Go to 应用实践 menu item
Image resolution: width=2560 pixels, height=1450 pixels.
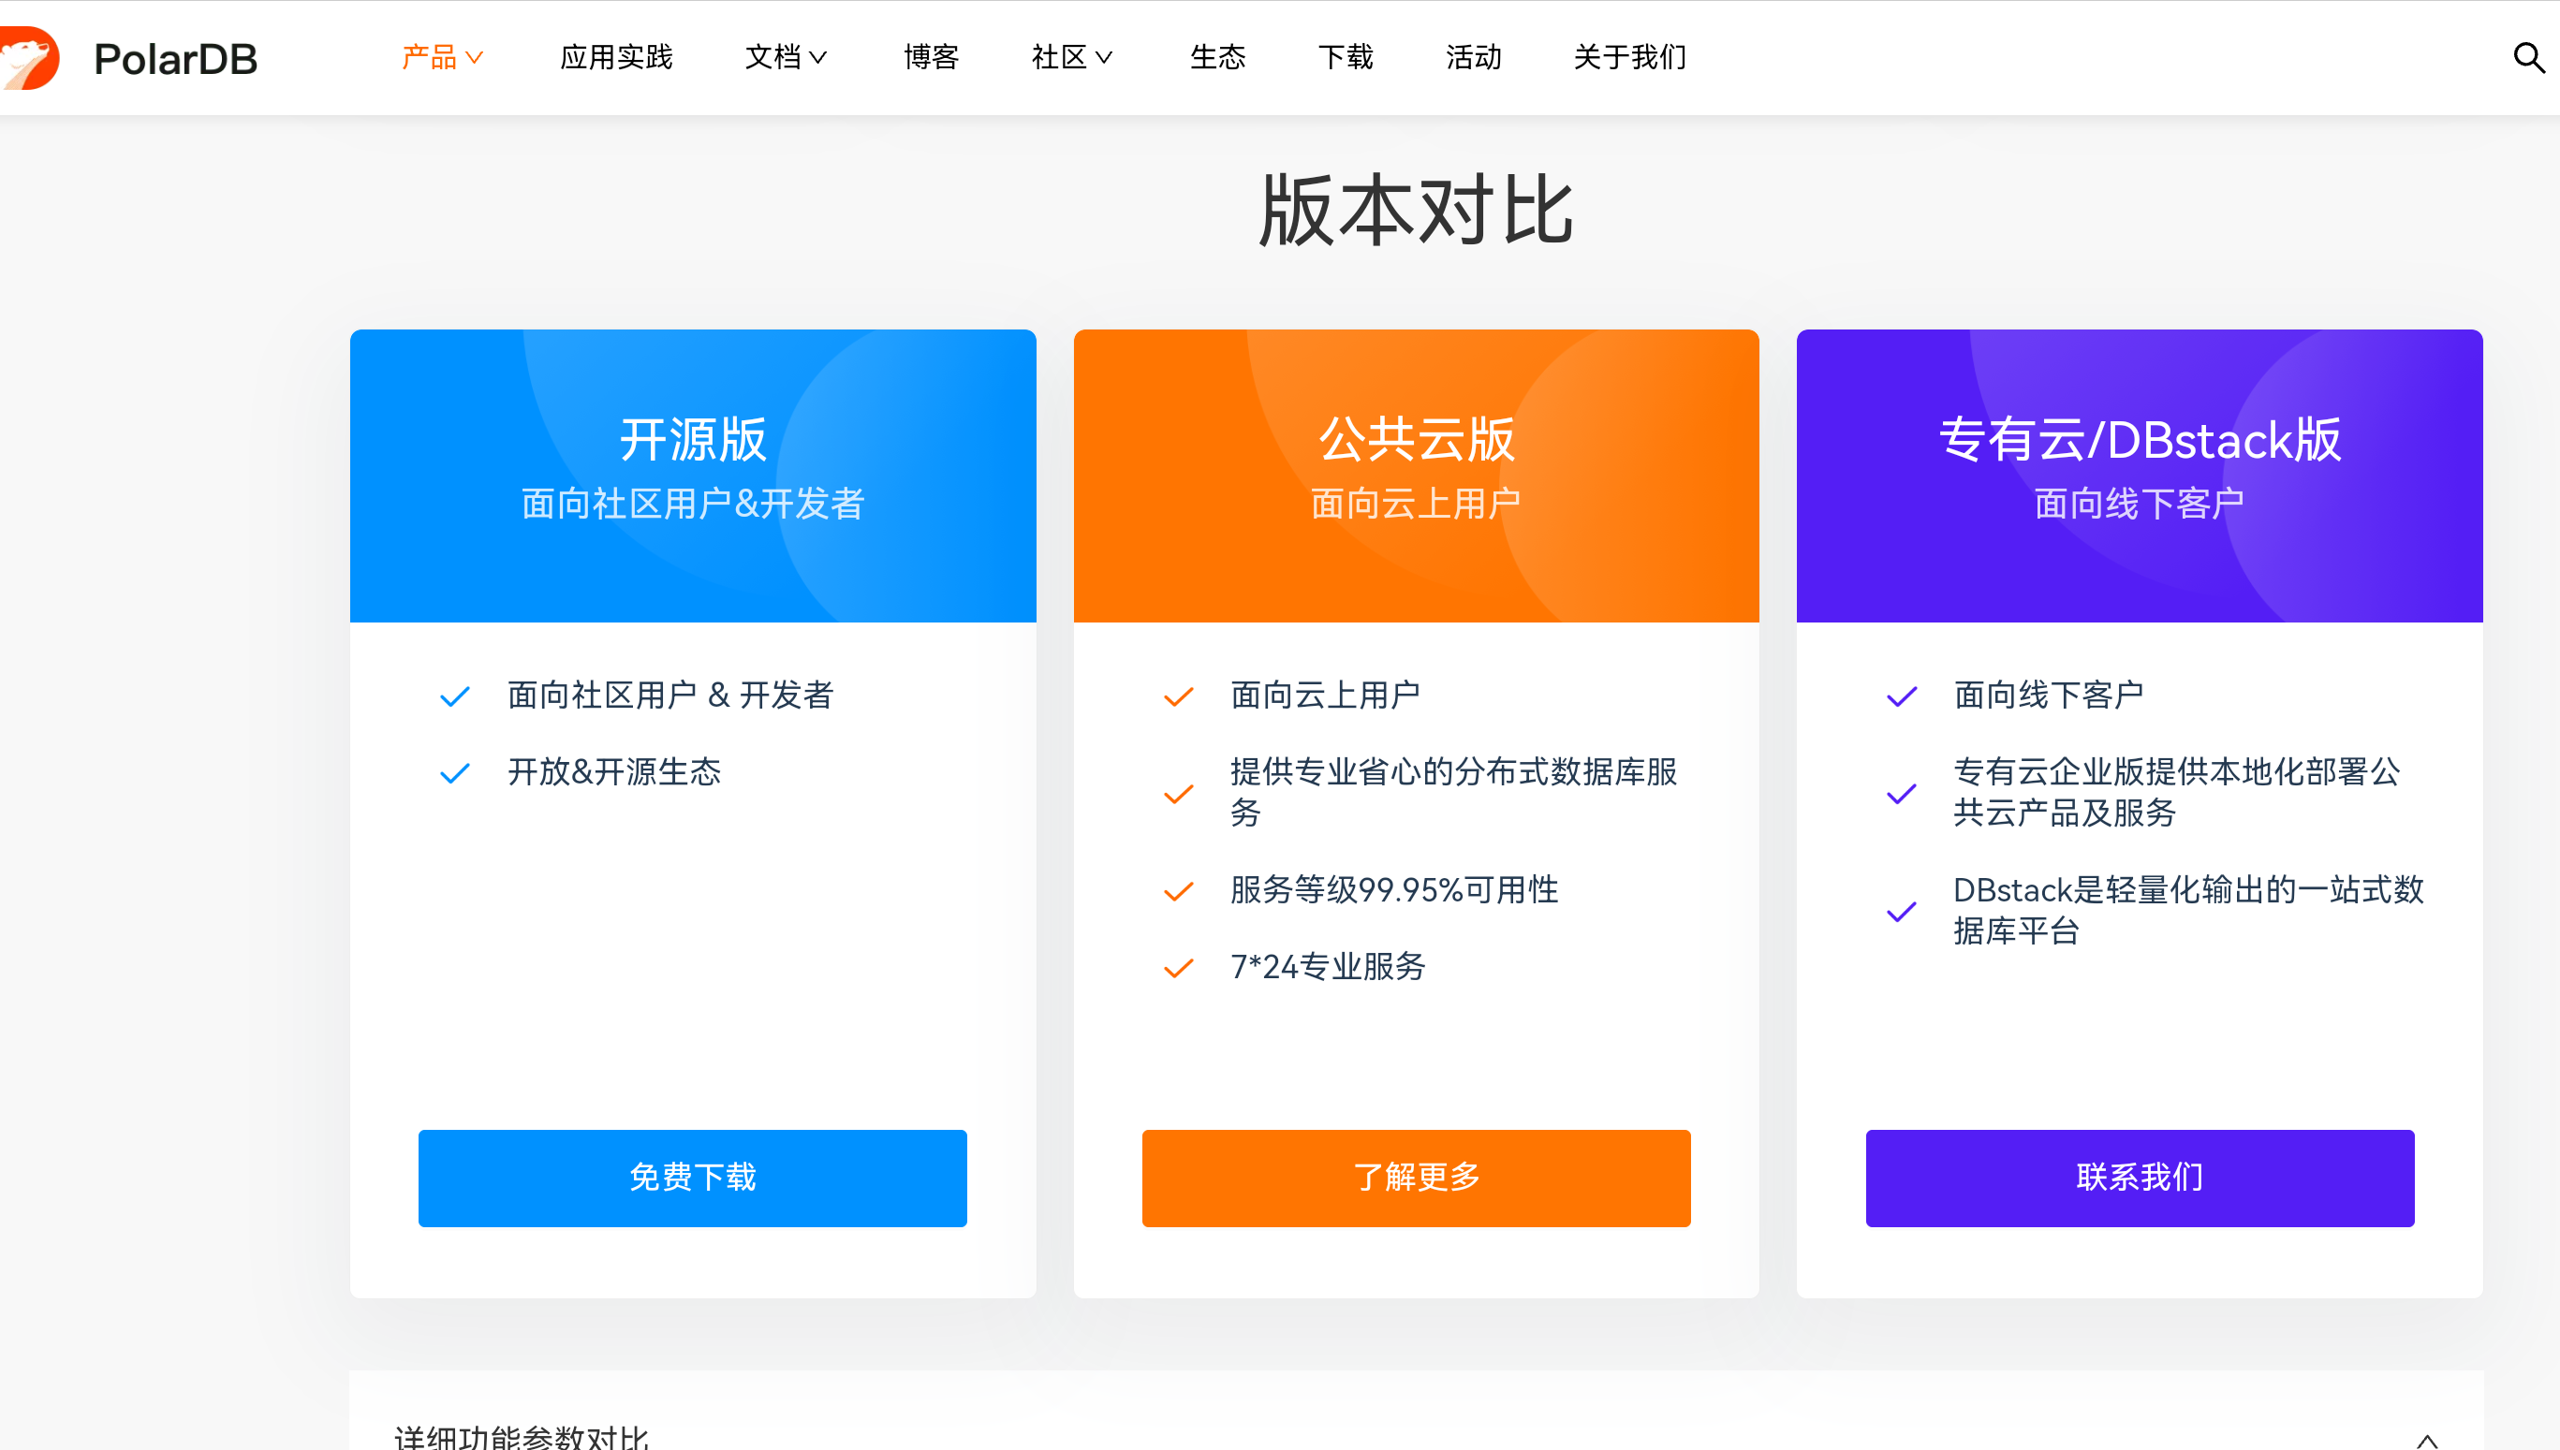pyautogui.click(x=617, y=58)
